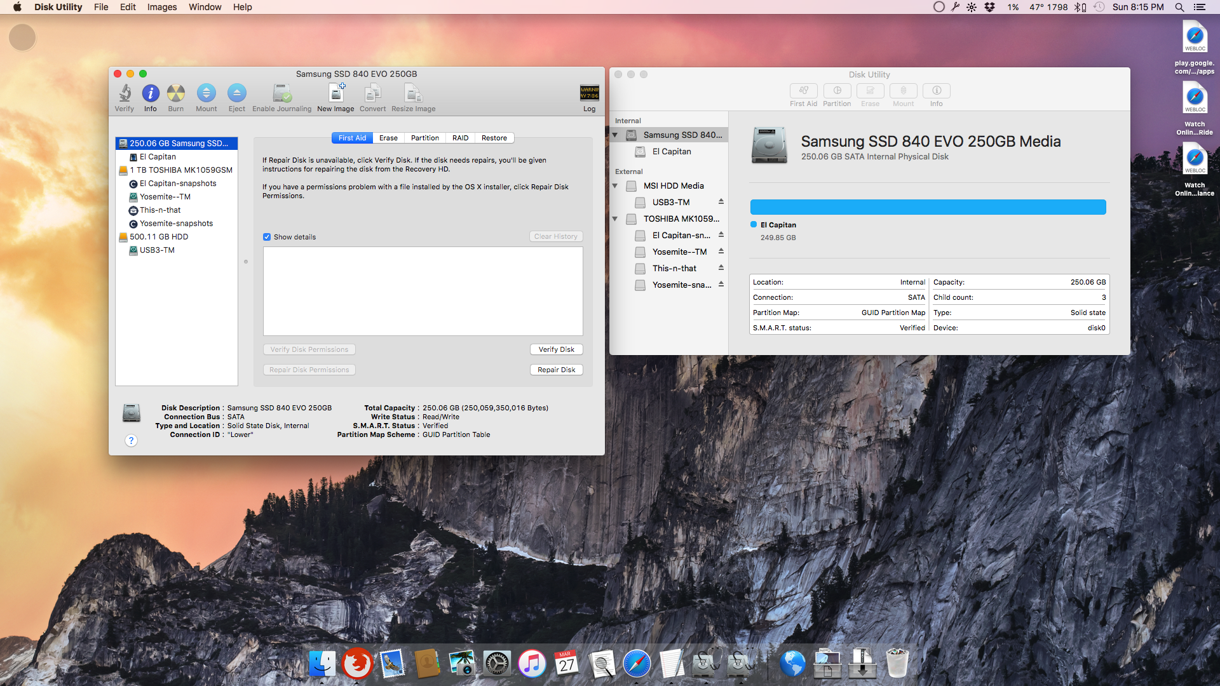
Task: Select MSI HDD Media in the right sidebar
Action: pyautogui.click(x=668, y=185)
